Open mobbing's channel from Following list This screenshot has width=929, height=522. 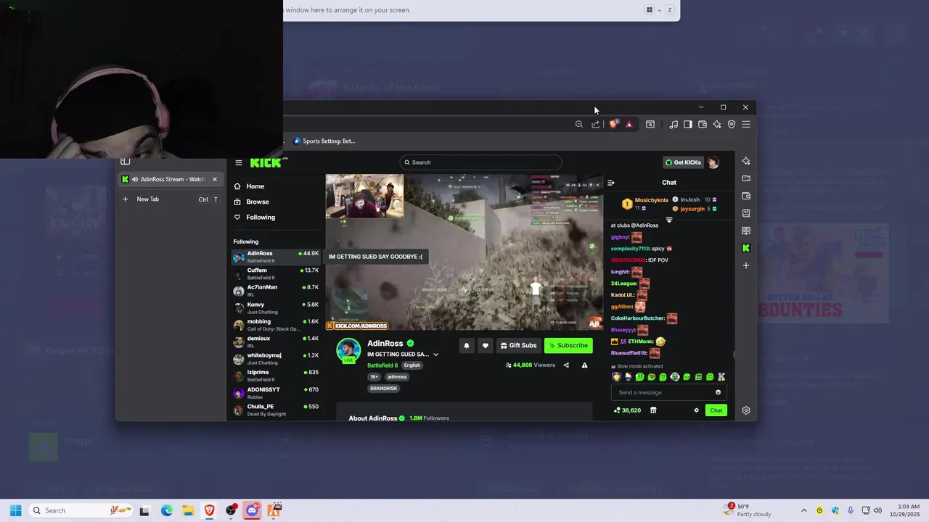coord(276,324)
